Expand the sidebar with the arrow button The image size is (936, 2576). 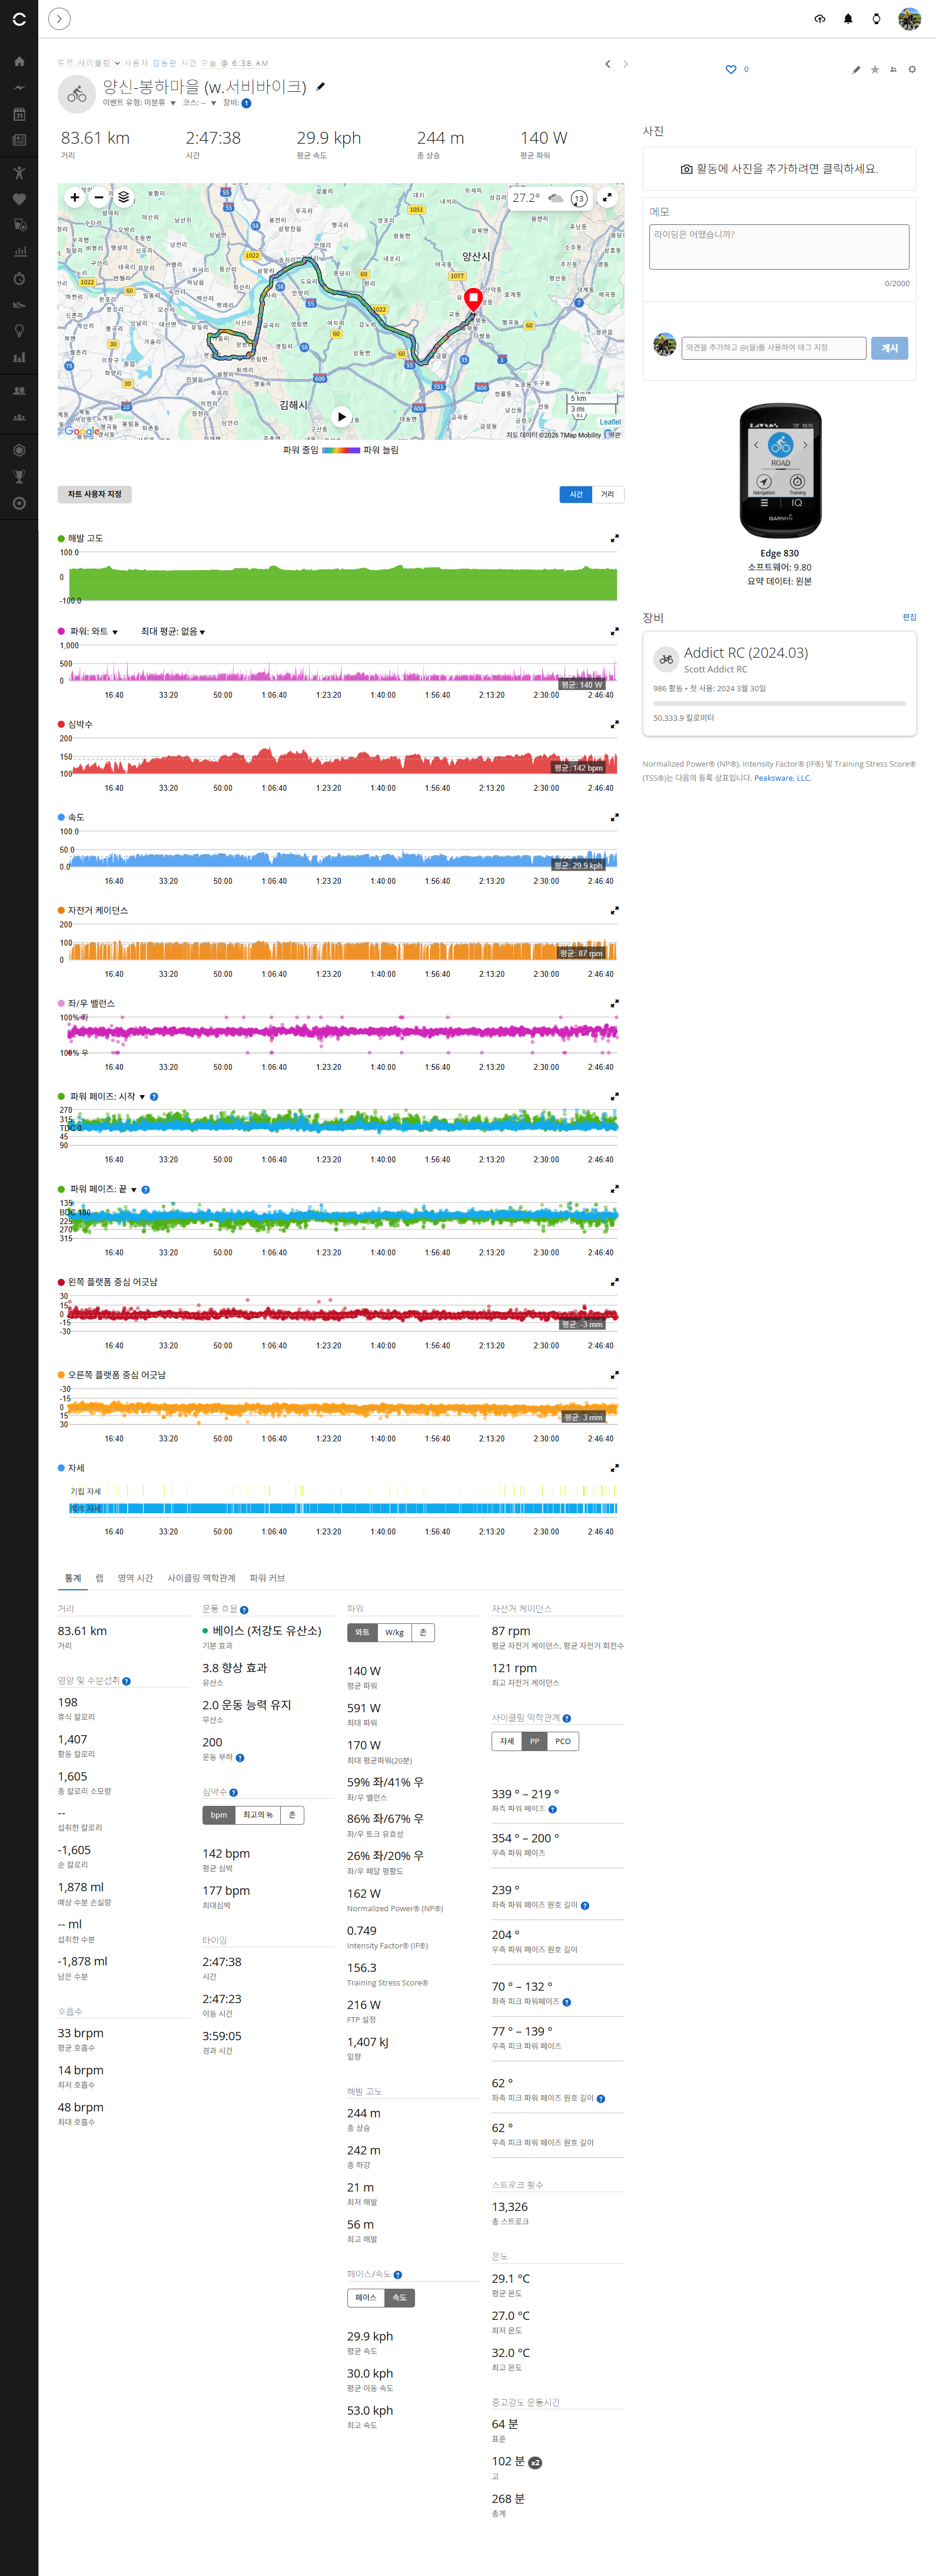point(60,18)
